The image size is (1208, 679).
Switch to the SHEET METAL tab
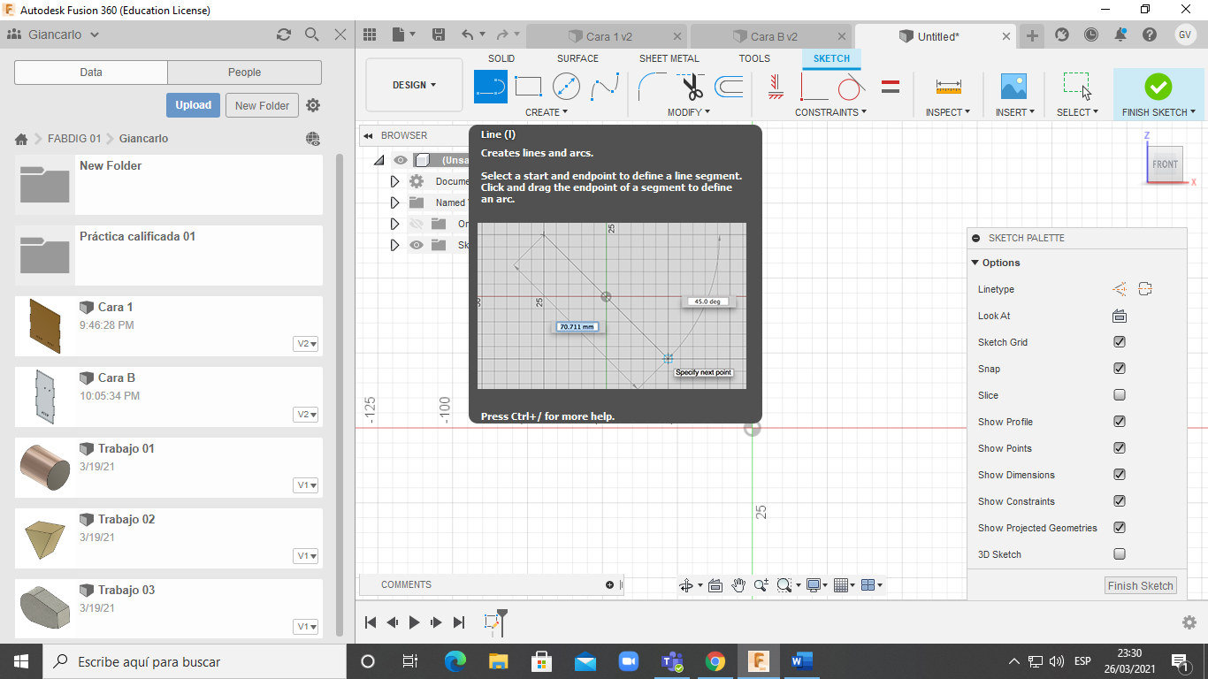pyautogui.click(x=669, y=58)
